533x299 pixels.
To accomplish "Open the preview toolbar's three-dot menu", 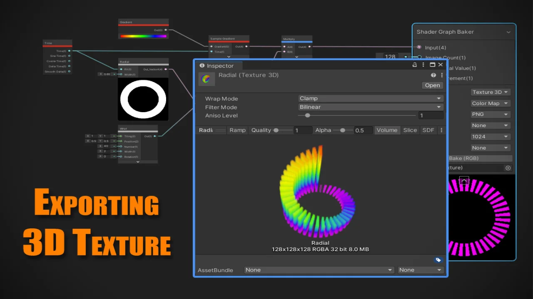I will (441, 130).
